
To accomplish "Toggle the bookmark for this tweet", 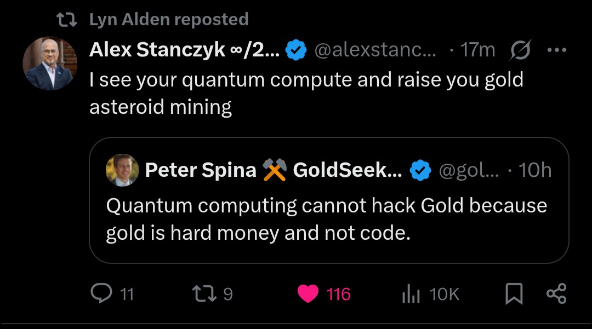I will click(513, 295).
